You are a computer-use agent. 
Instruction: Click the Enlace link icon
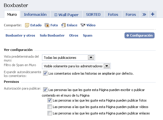(63, 25)
